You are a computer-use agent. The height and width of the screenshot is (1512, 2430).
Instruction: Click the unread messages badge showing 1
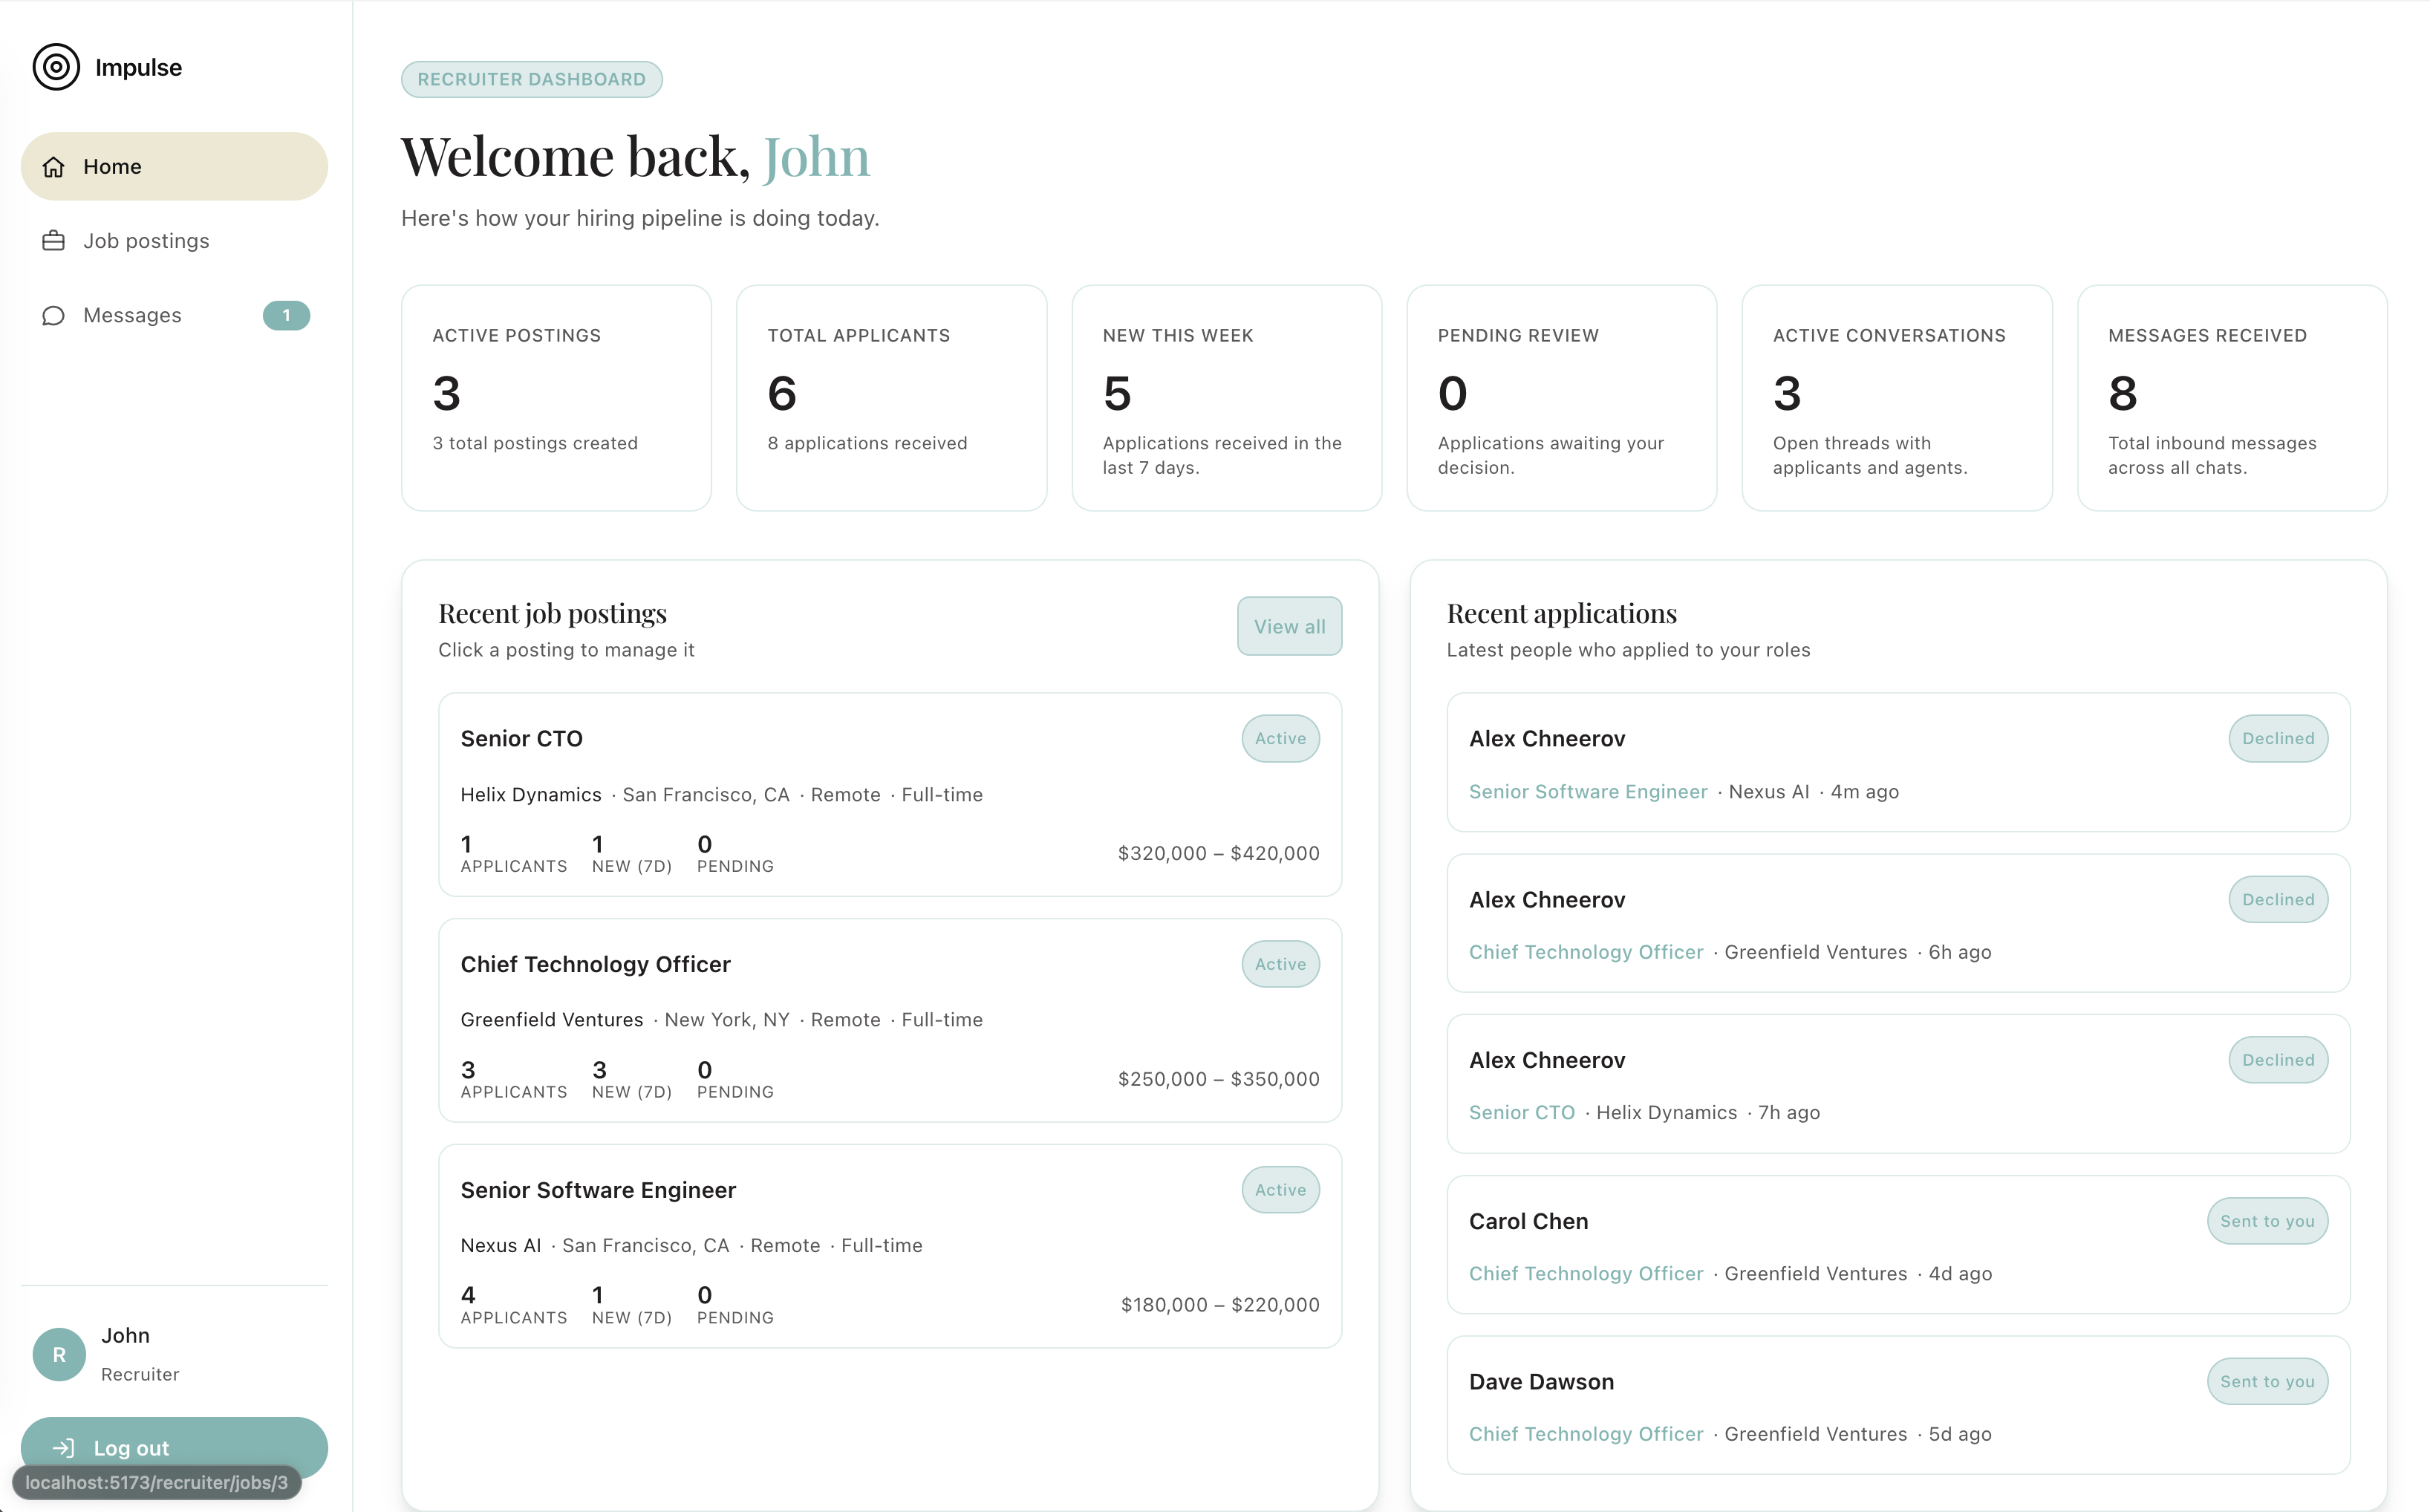click(x=286, y=316)
